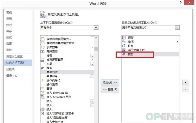Click the 表面效果 cube icon

[42, 47]
